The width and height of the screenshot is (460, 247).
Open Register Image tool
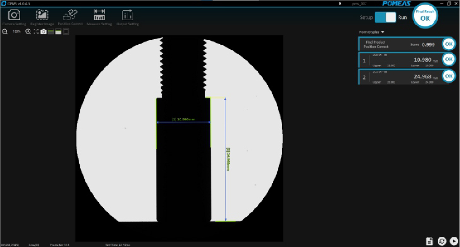pos(42,18)
